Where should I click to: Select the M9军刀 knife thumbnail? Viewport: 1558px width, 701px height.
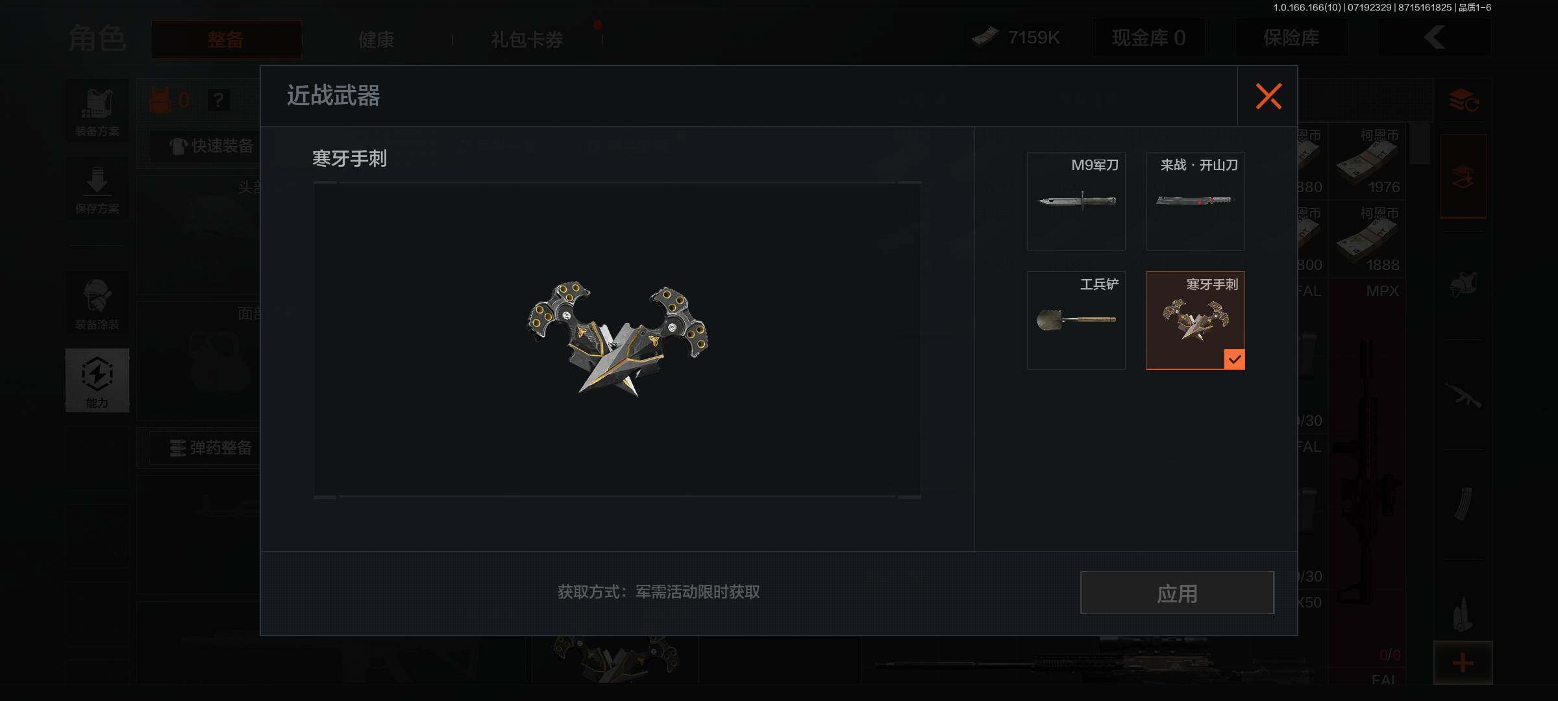pyautogui.click(x=1076, y=201)
